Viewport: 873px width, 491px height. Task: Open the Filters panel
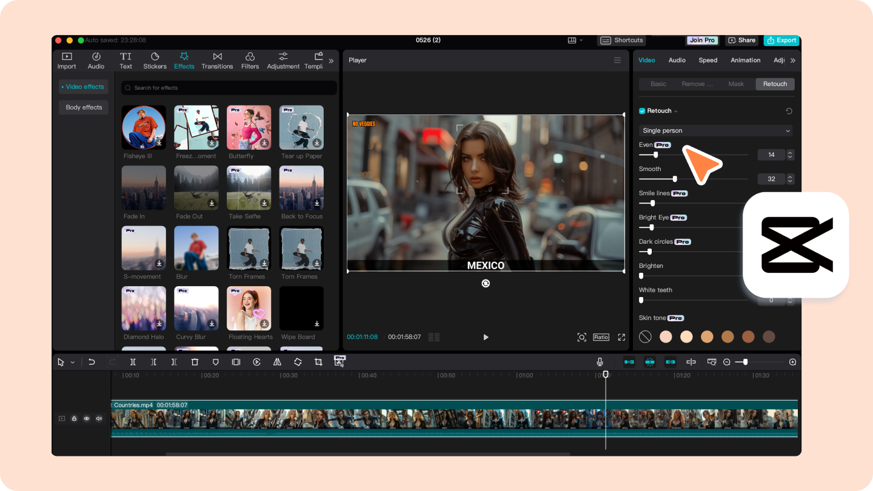click(x=250, y=60)
